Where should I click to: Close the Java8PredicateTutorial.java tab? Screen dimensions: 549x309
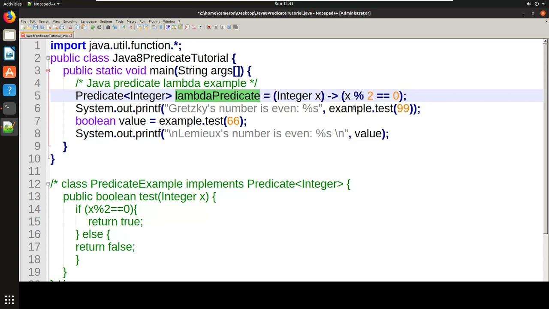click(x=70, y=36)
